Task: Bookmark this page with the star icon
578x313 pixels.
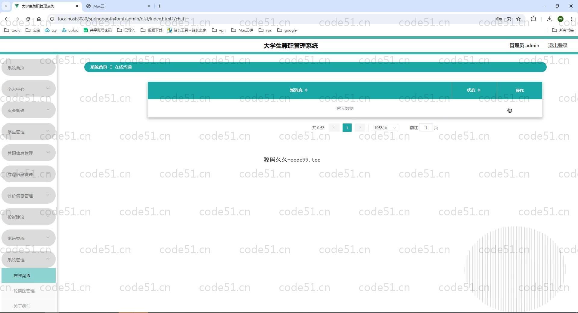Action: (518, 19)
